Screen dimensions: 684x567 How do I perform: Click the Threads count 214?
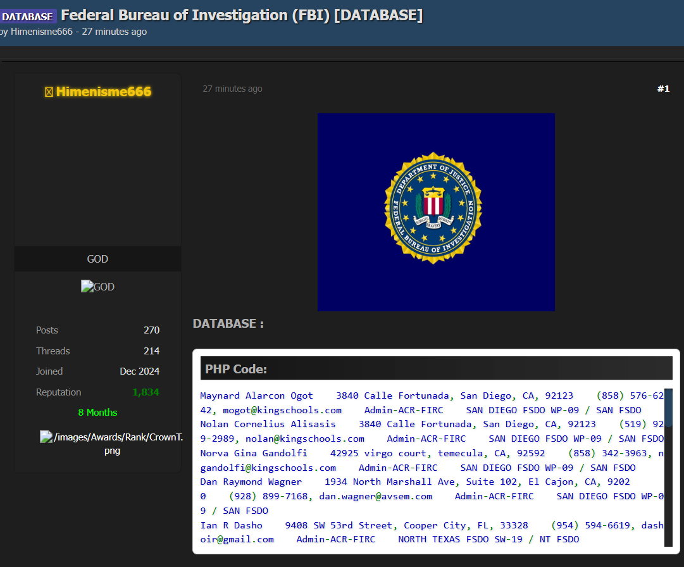151,351
